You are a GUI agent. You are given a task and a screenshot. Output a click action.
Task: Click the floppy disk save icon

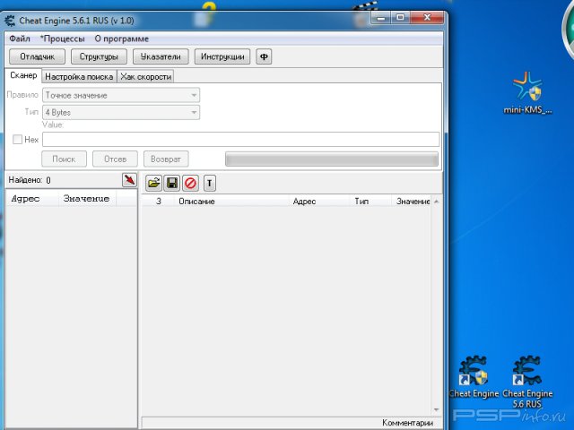click(x=171, y=183)
